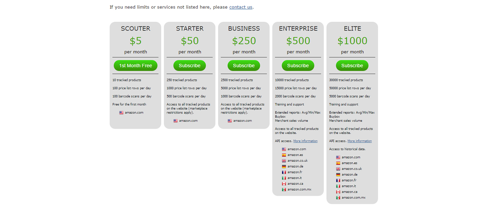The width and height of the screenshot is (487, 213).
Task: Click the France flag in Elite plan
Action: point(338,181)
